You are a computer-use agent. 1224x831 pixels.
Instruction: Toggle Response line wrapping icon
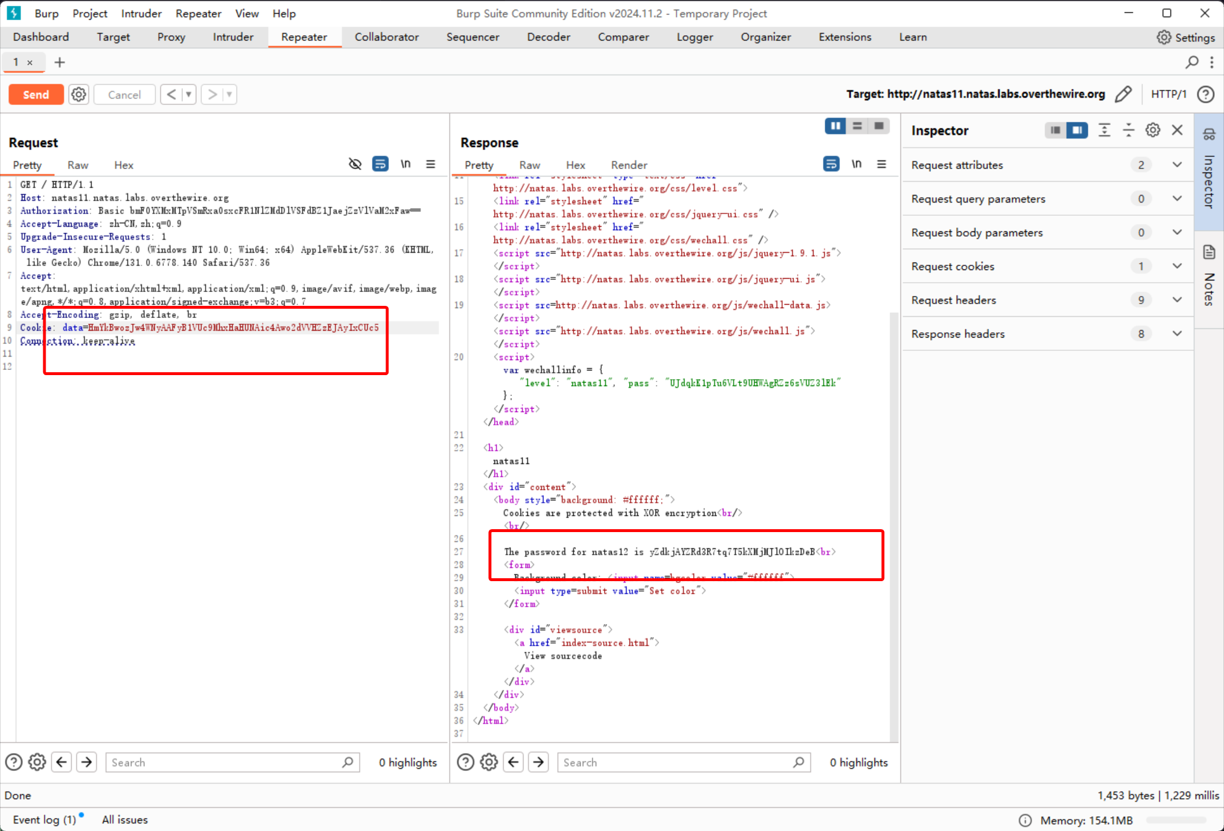[831, 164]
